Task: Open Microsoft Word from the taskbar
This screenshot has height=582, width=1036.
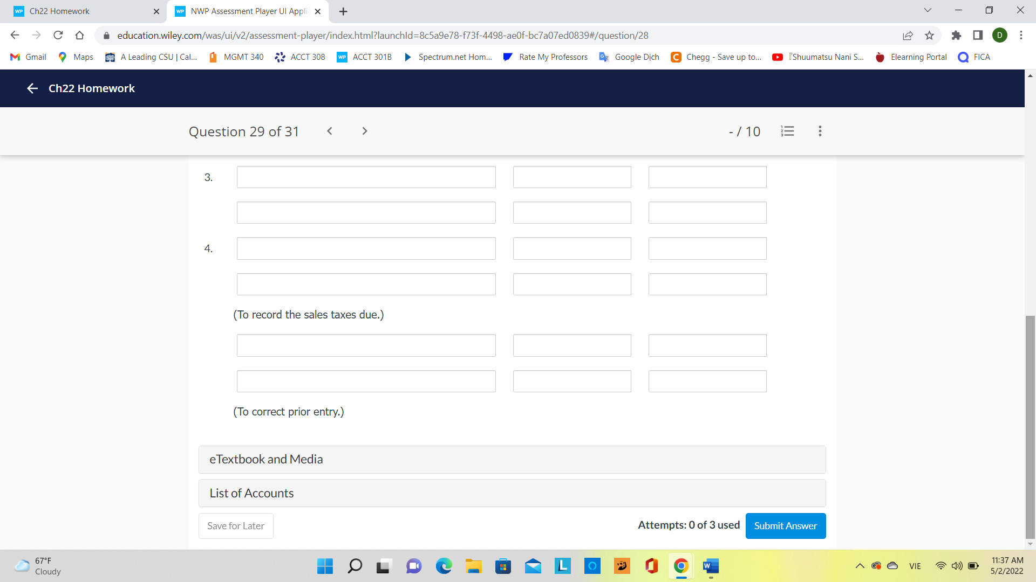Action: point(711,566)
